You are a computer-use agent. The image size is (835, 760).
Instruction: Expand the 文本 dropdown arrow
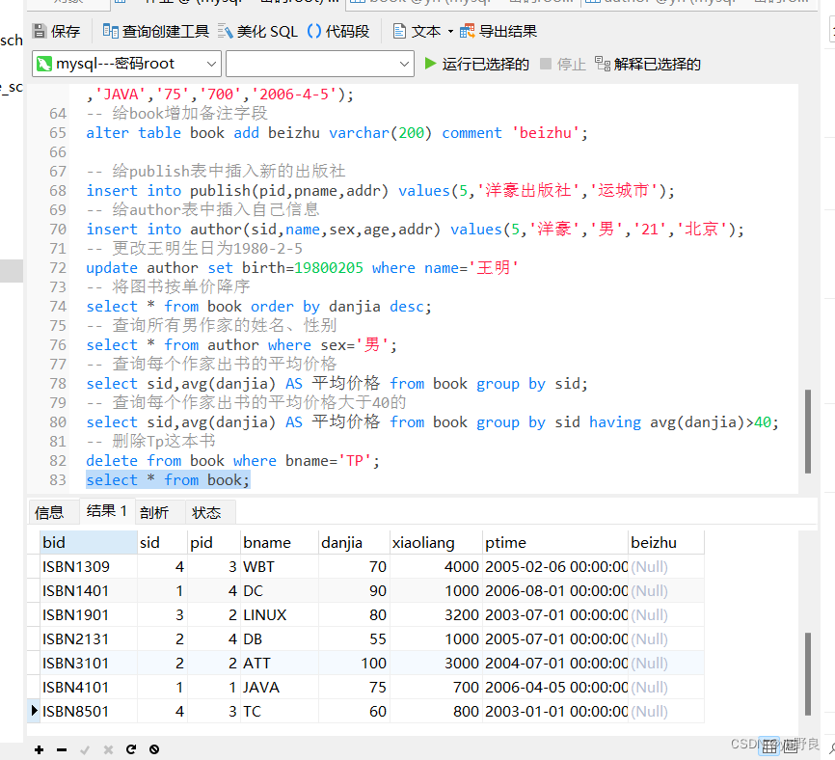[450, 32]
